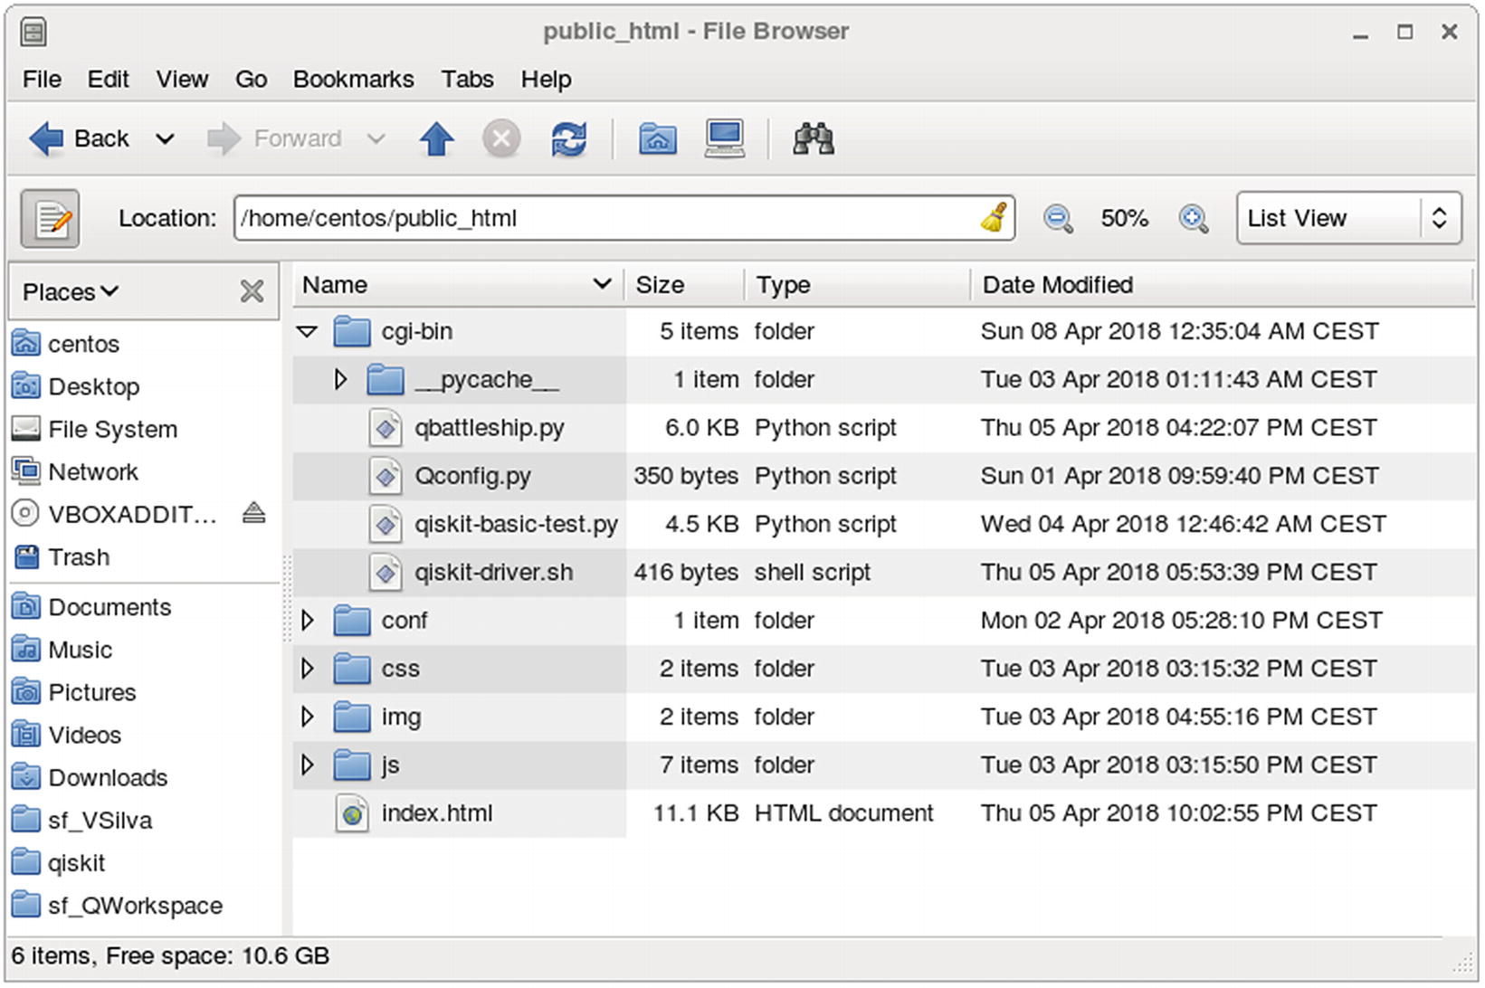Go up to the parent folder
Viewport: 1485px width, 988px height.
point(436,139)
